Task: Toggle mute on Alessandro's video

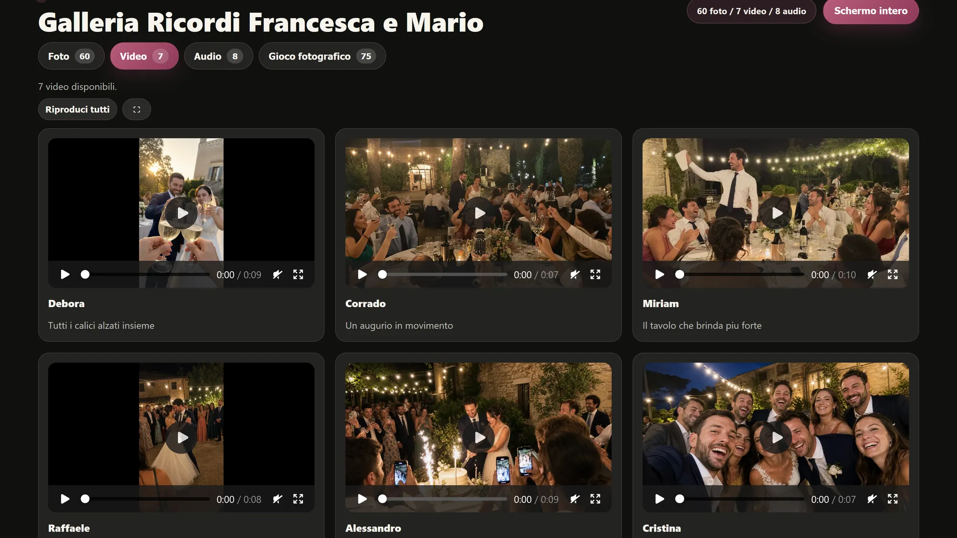Action: [x=575, y=499]
